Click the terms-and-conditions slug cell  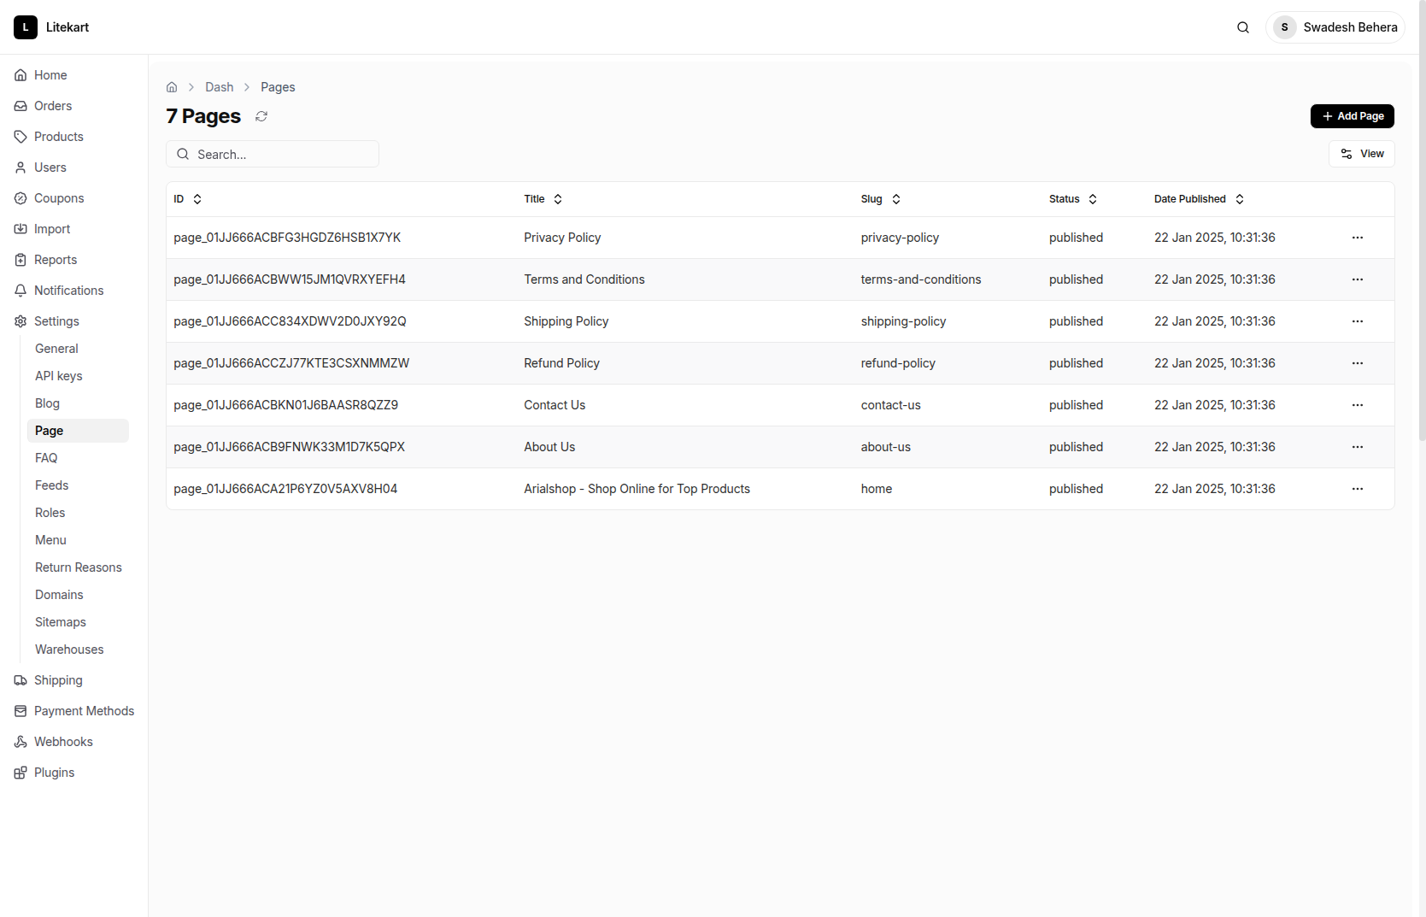pyautogui.click(x=921, y=279)
